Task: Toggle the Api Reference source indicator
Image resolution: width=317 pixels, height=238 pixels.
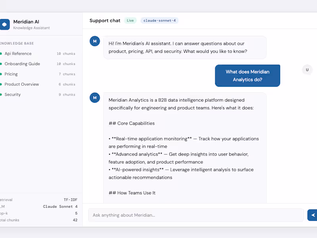Action: coord(1,54)
